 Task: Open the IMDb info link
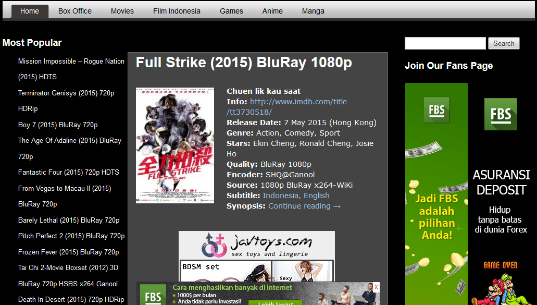[286, 106]
